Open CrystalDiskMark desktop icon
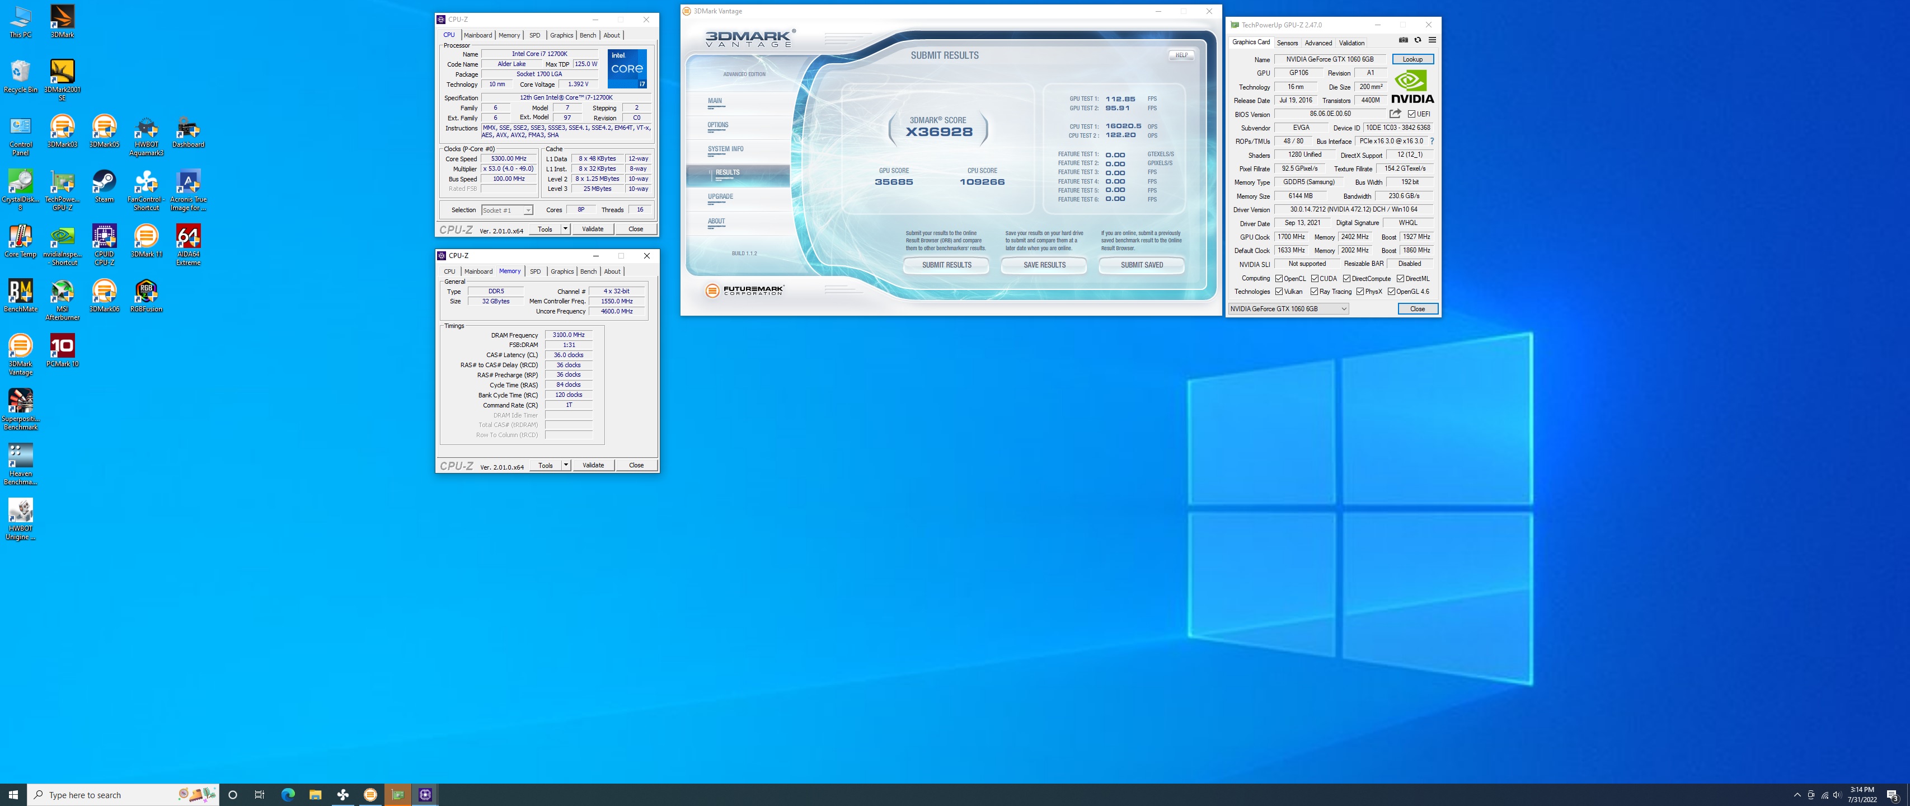 21,190
